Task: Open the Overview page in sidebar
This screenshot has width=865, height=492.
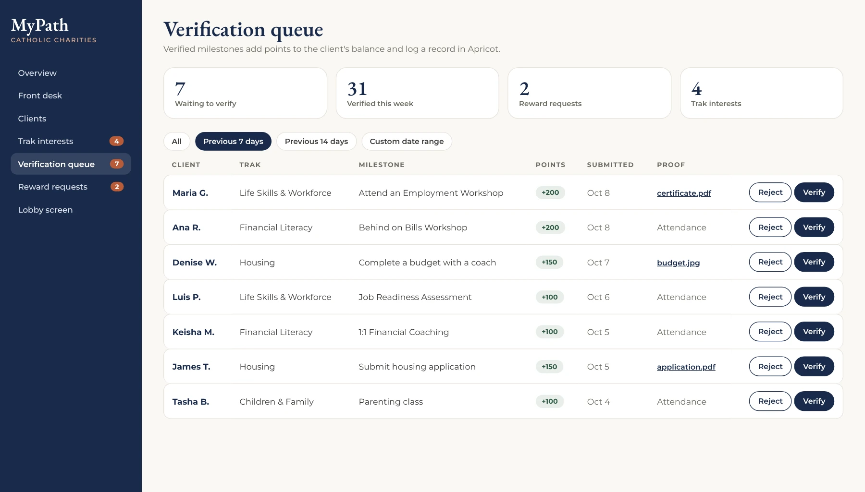Action: 71,73
